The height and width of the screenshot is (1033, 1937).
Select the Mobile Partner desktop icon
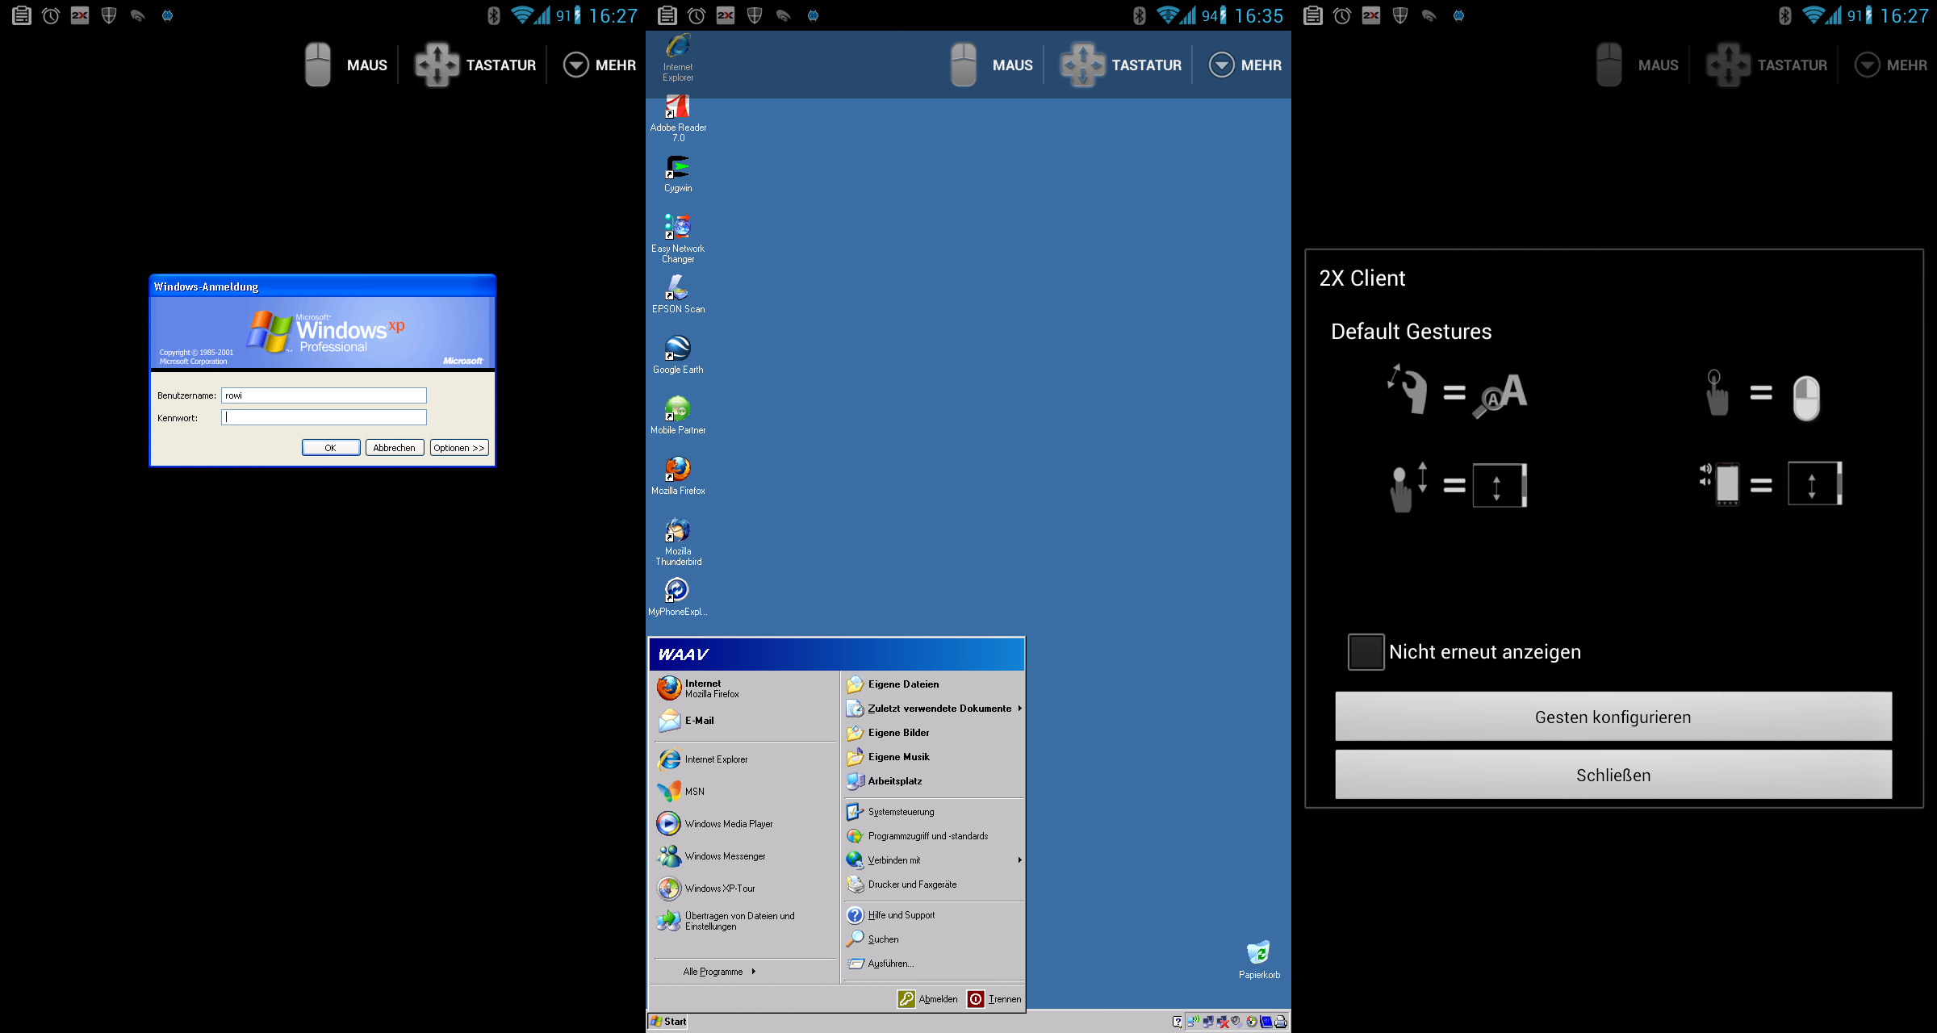coord(678,415)
